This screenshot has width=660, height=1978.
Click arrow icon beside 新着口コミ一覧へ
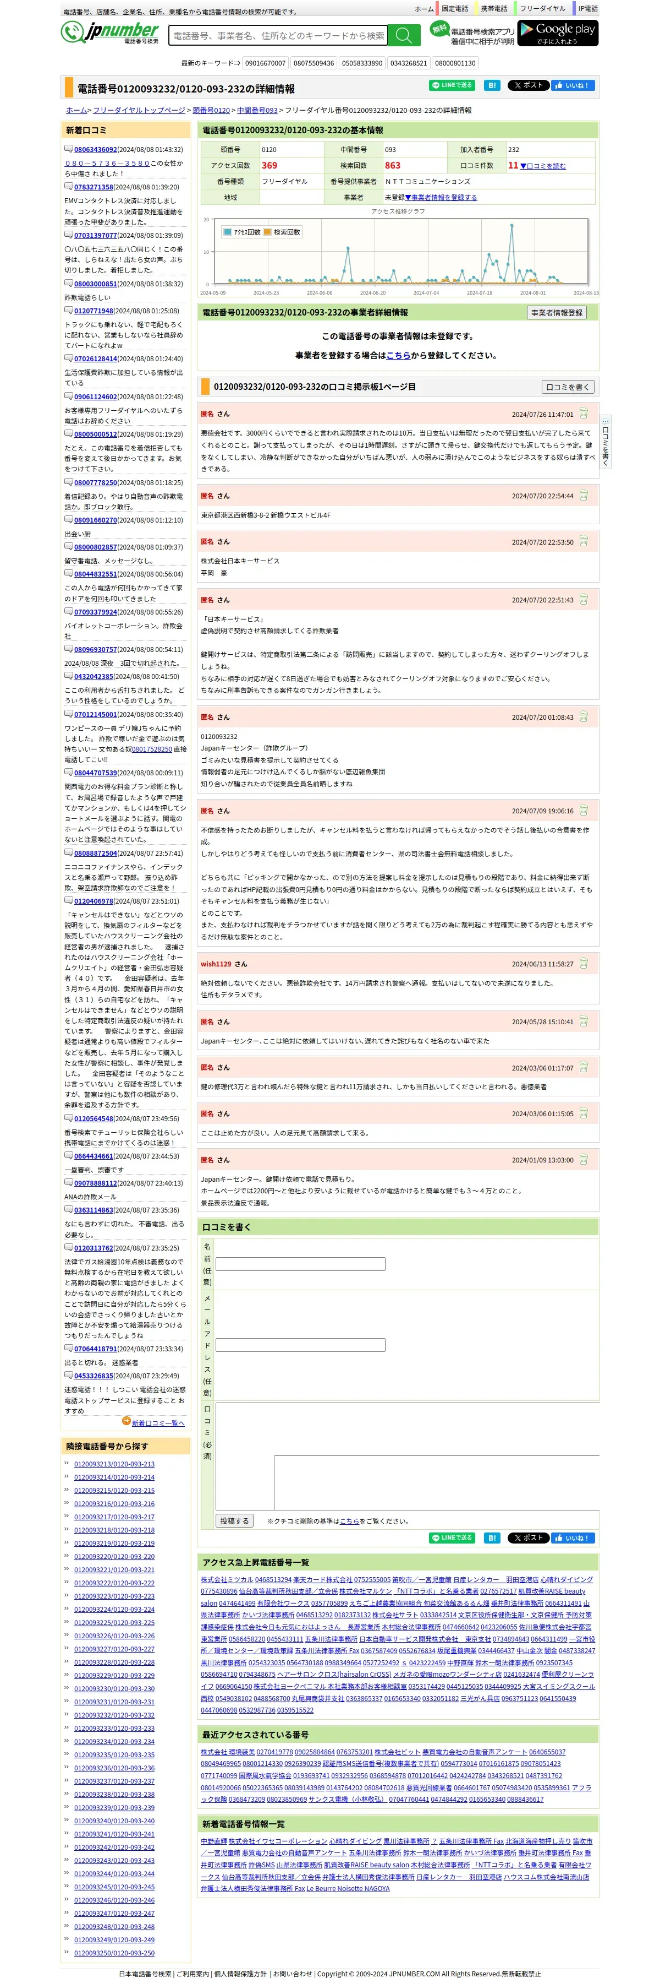[127, 1422]
